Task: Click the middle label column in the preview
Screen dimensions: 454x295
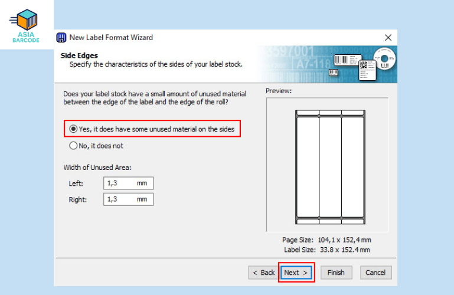Action: 330,167
